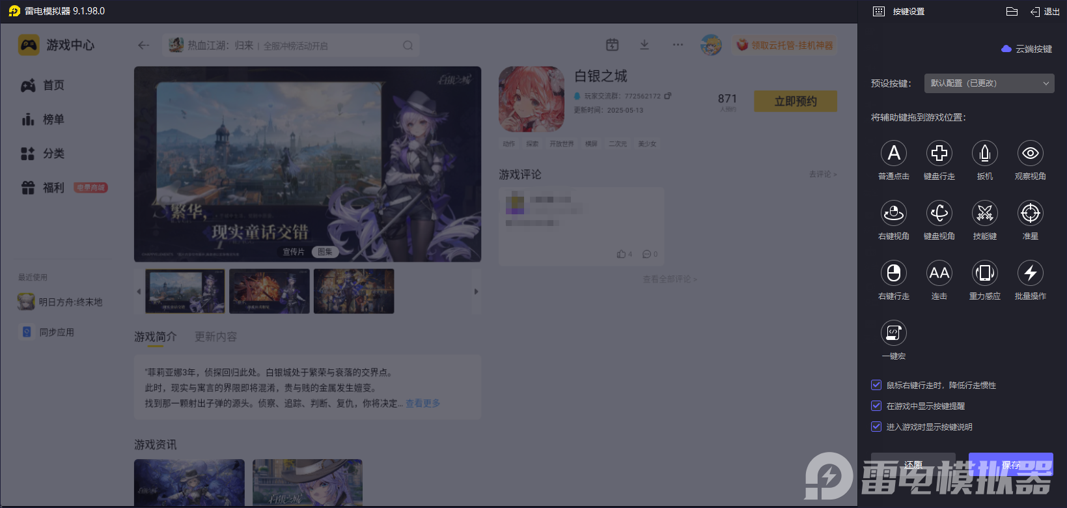Toggle 在游戏中显示按键提醒 checkbox
Screen dimensions: 1067x508
[876, 406]
